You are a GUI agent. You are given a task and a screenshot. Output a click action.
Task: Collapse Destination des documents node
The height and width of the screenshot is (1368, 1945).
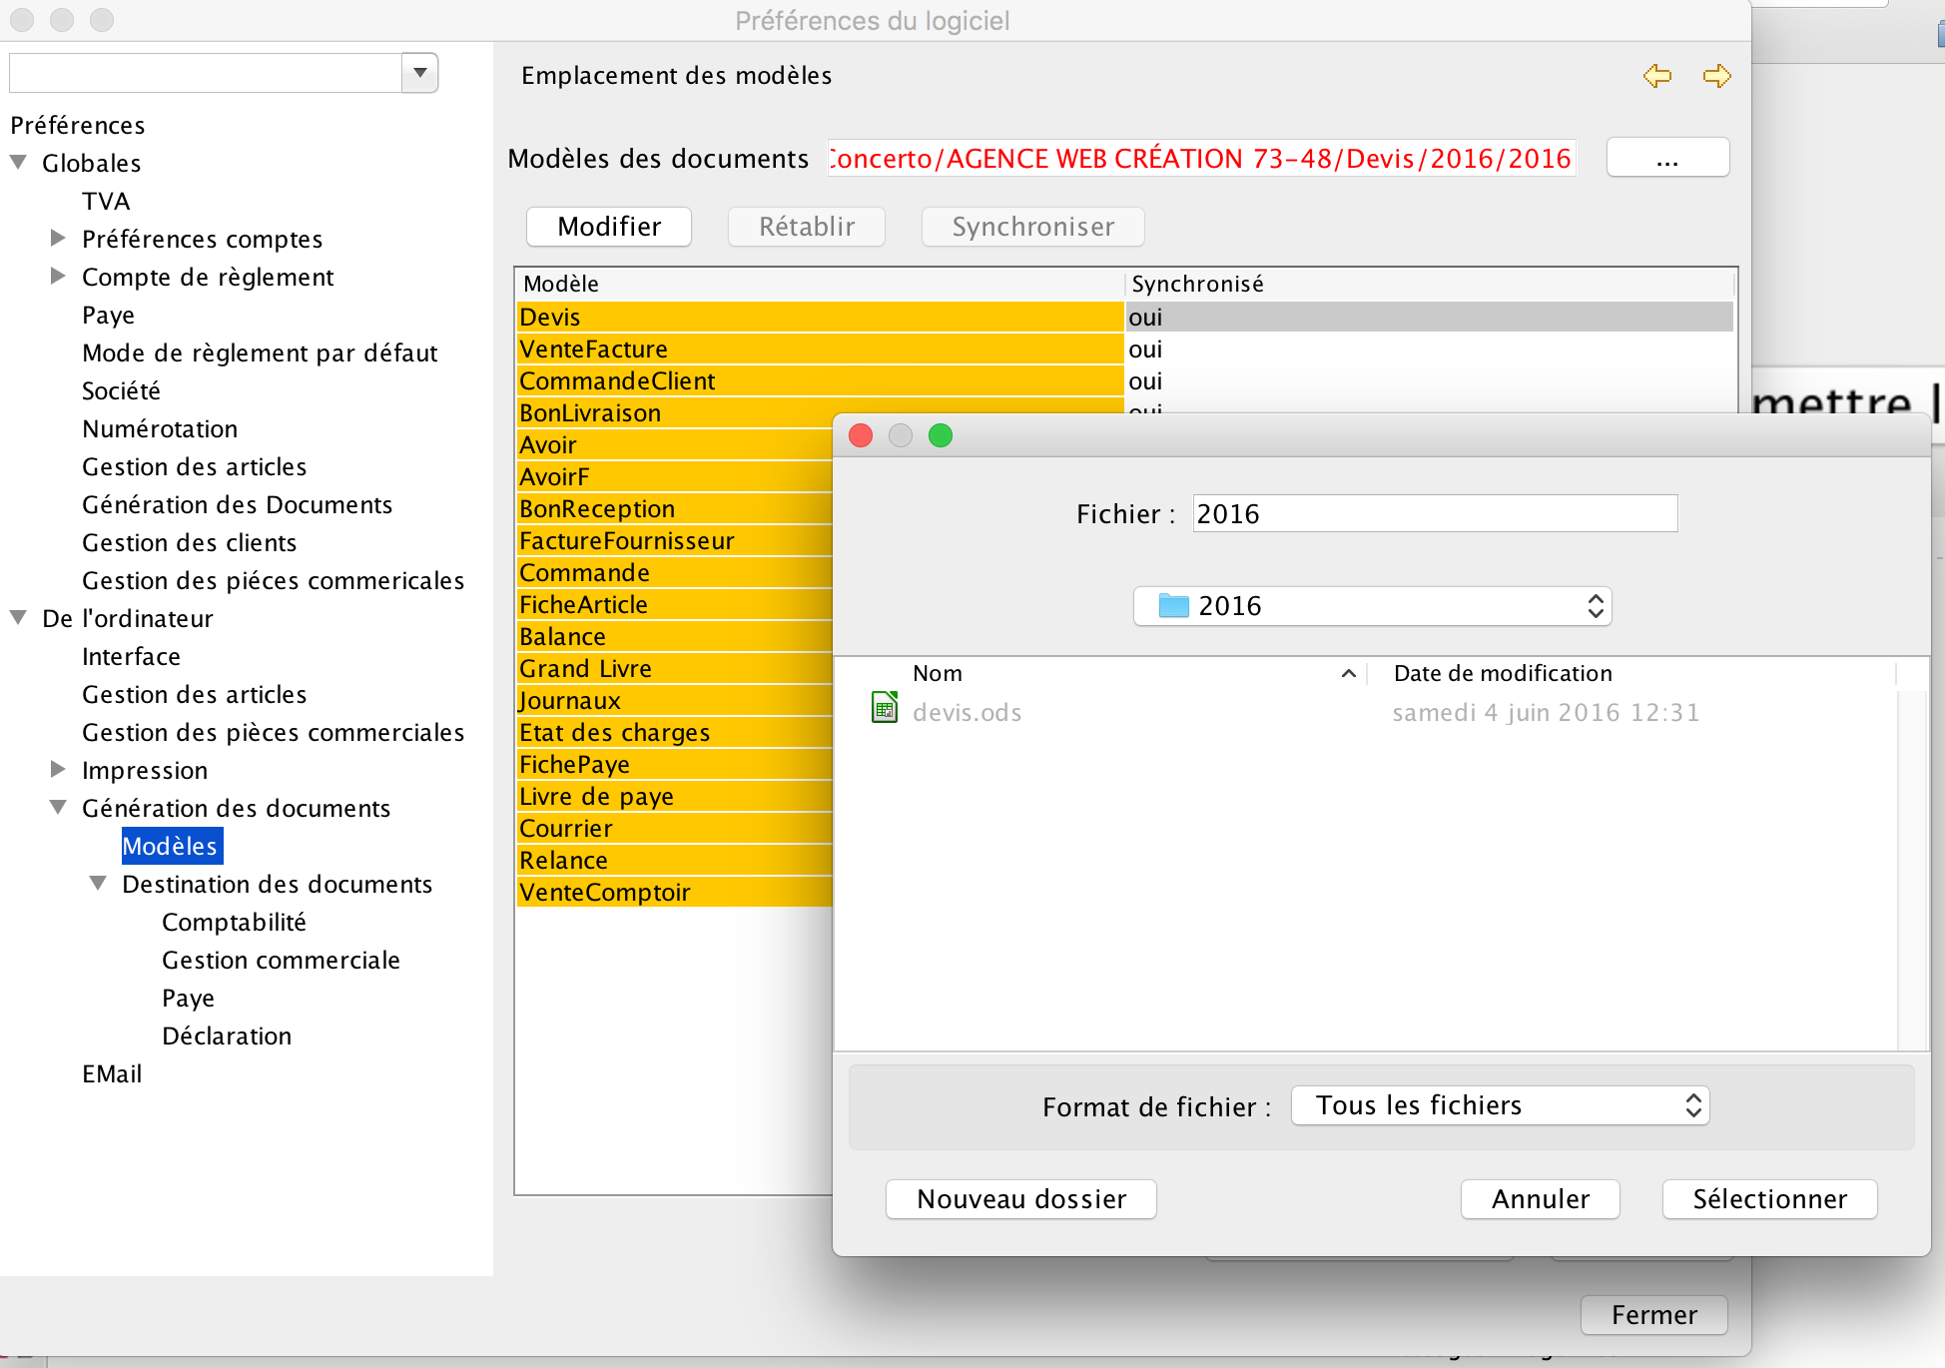point(98,884)
